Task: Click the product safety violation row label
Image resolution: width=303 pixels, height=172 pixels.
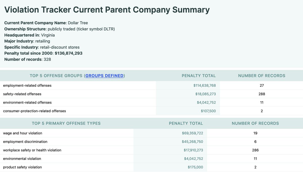Action: point(22,167)
